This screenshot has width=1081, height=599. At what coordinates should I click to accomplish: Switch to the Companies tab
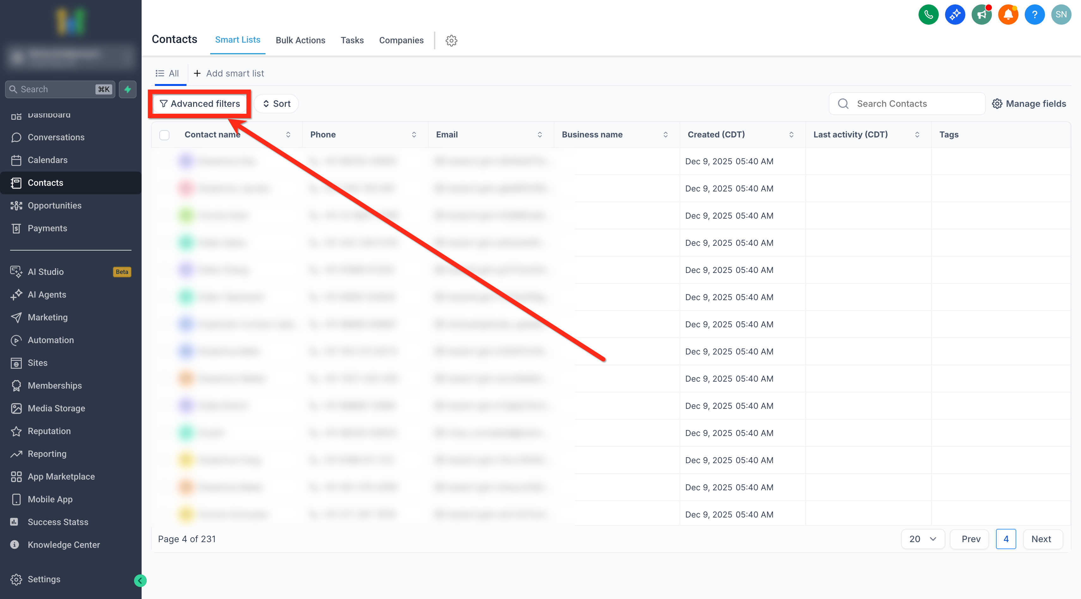click(x=401, y=40)
